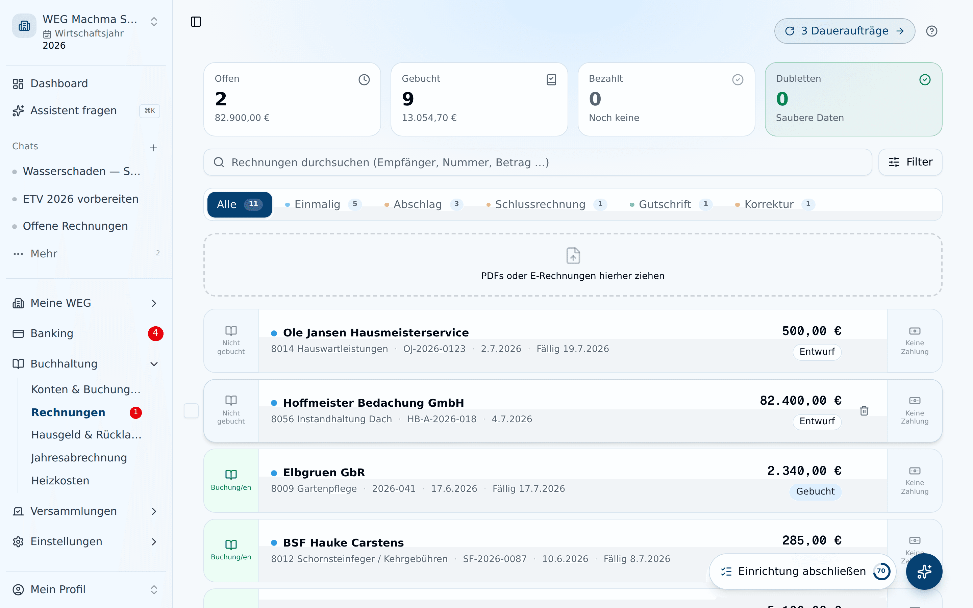Open the help question mark icon
This screenshot has height=608, width=973.
click(931, 31)
